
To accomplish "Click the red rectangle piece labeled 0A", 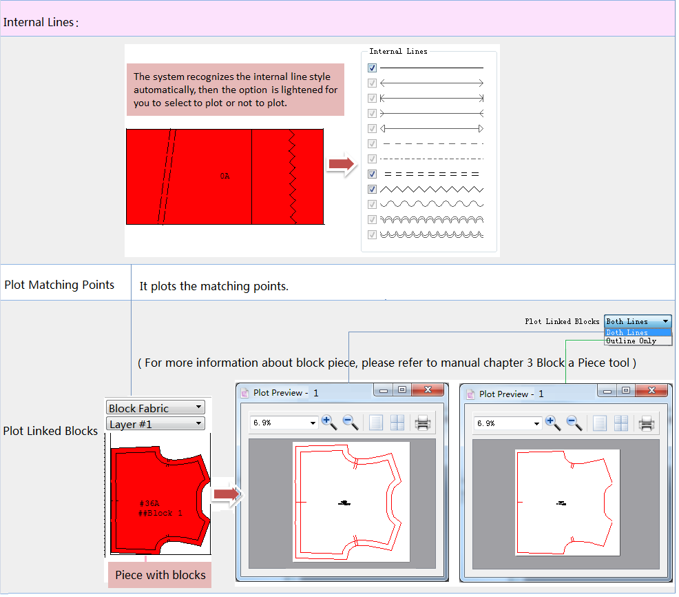I will tap(207, 176).
